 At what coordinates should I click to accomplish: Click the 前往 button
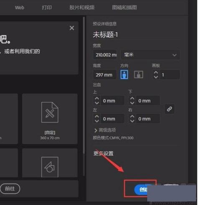coord(10,189)
